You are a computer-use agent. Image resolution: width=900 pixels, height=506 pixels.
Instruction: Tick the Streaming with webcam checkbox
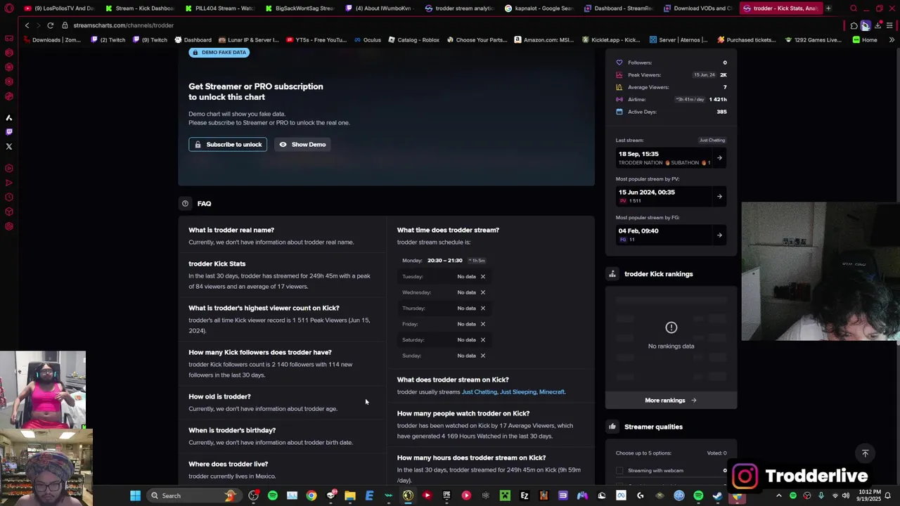point(619,471)
